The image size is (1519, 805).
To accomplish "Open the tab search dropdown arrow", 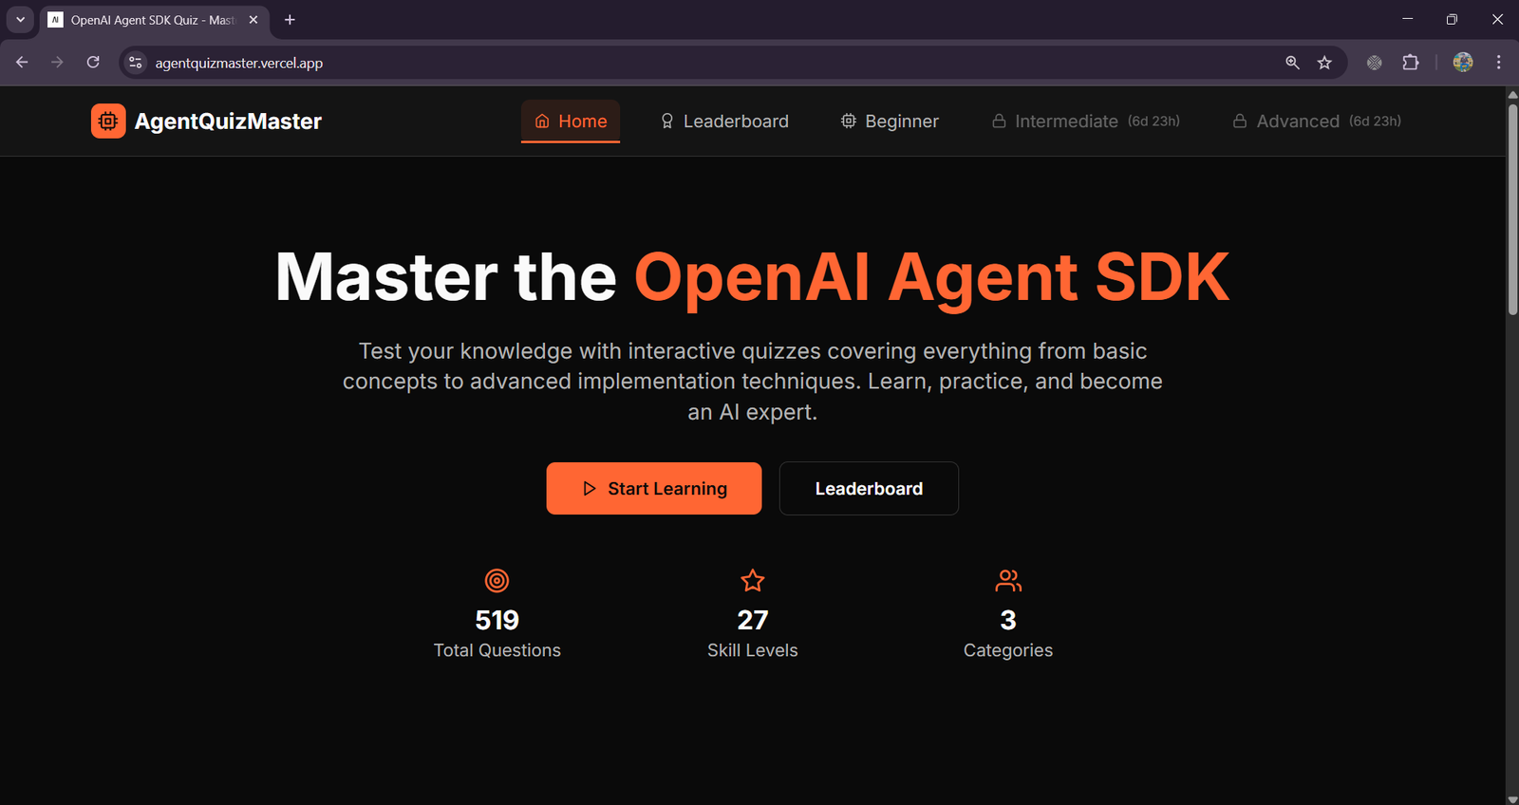I will click(x=20, y=20).
